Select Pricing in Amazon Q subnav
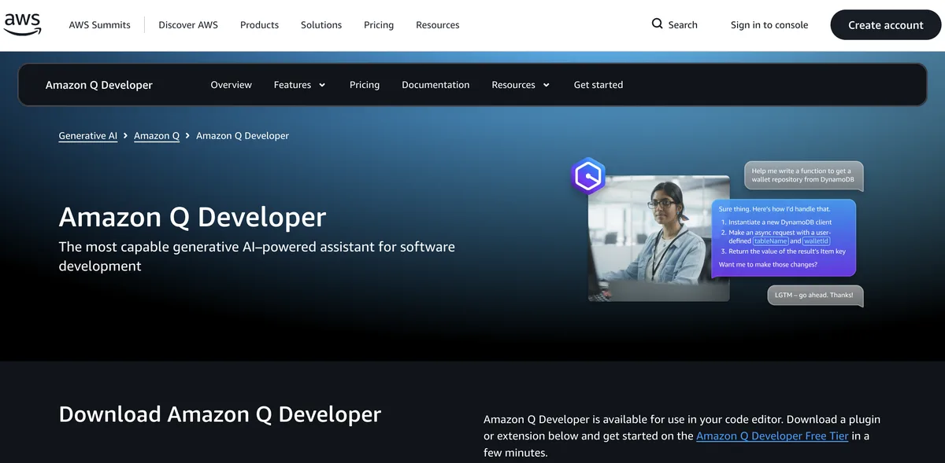The image size is (945, 463). [x=365, y=85]
